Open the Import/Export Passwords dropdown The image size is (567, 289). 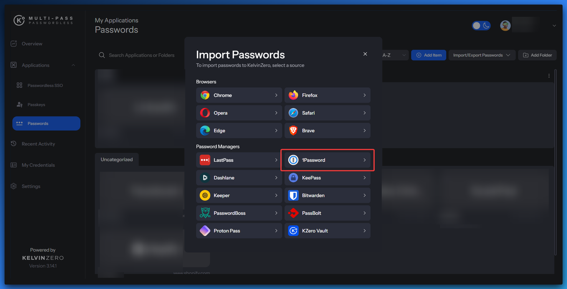coord(482,55)
